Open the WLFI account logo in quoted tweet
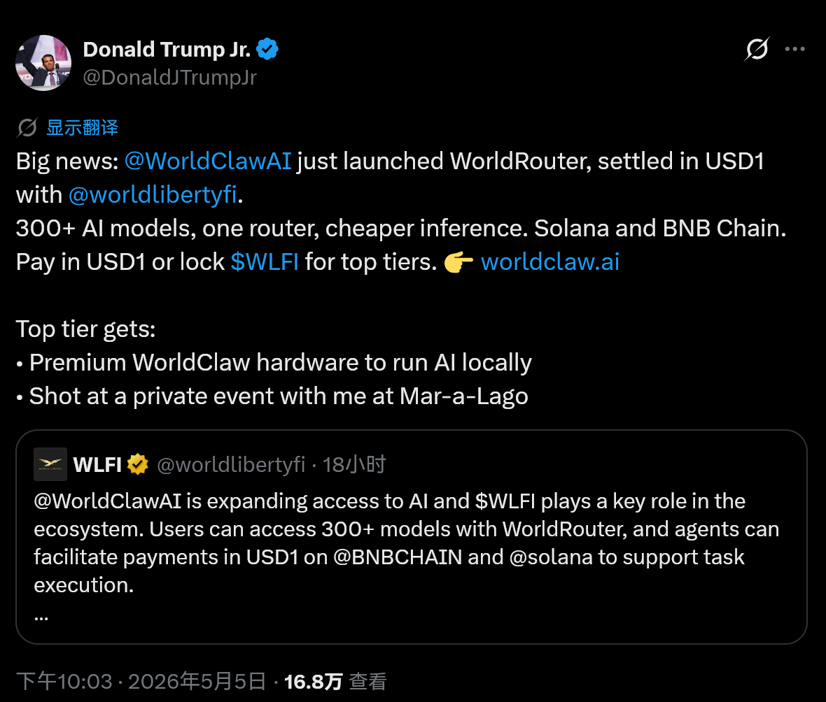 click(x=50, y=464)
